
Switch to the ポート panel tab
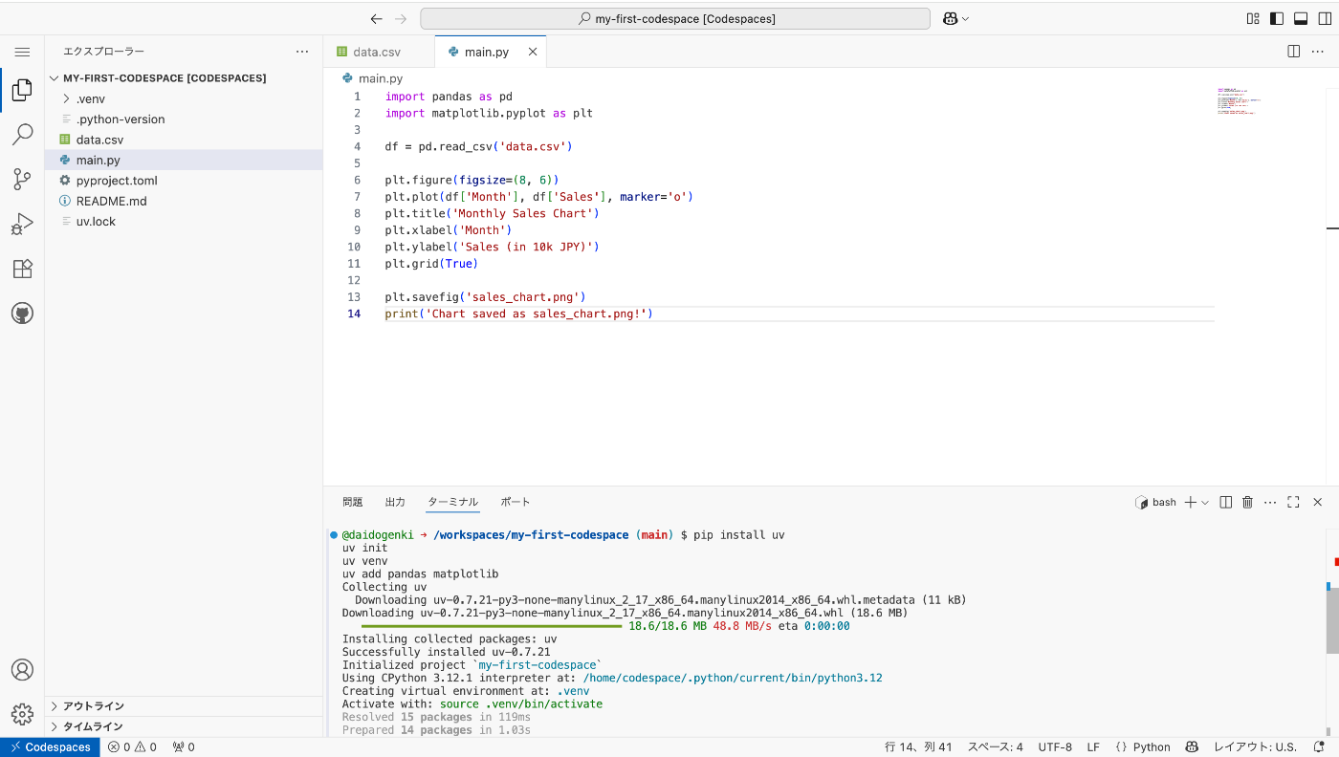point(515,502)
